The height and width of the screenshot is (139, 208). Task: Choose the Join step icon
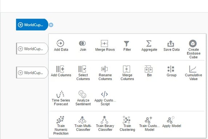83,43
